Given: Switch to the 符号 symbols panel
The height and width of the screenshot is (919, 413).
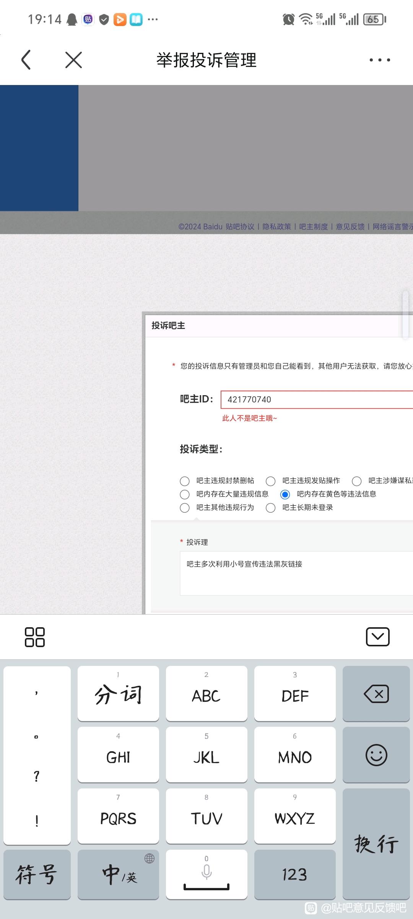Looking at the screenshot, I should coord(37,875).
